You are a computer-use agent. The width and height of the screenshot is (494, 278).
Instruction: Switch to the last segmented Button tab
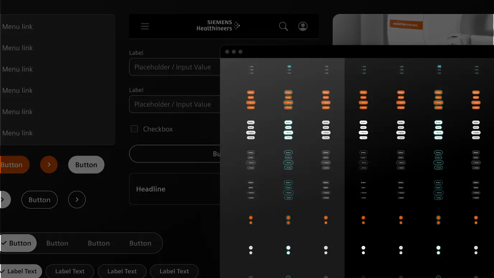pos(140,243)
